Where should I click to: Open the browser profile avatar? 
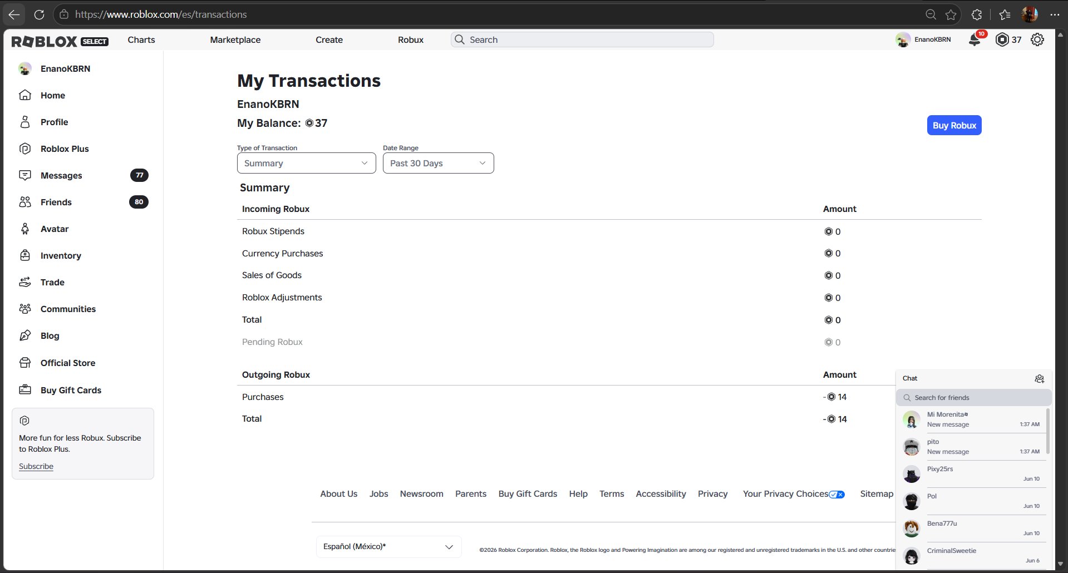[1030, 14]
